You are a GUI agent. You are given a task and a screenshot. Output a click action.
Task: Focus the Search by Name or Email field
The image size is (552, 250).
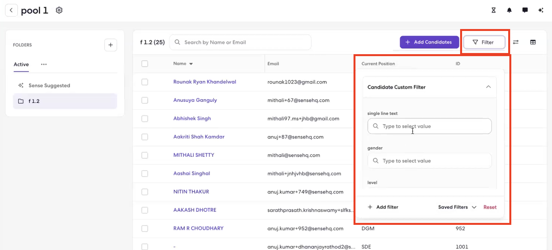[x=240, y=42]
